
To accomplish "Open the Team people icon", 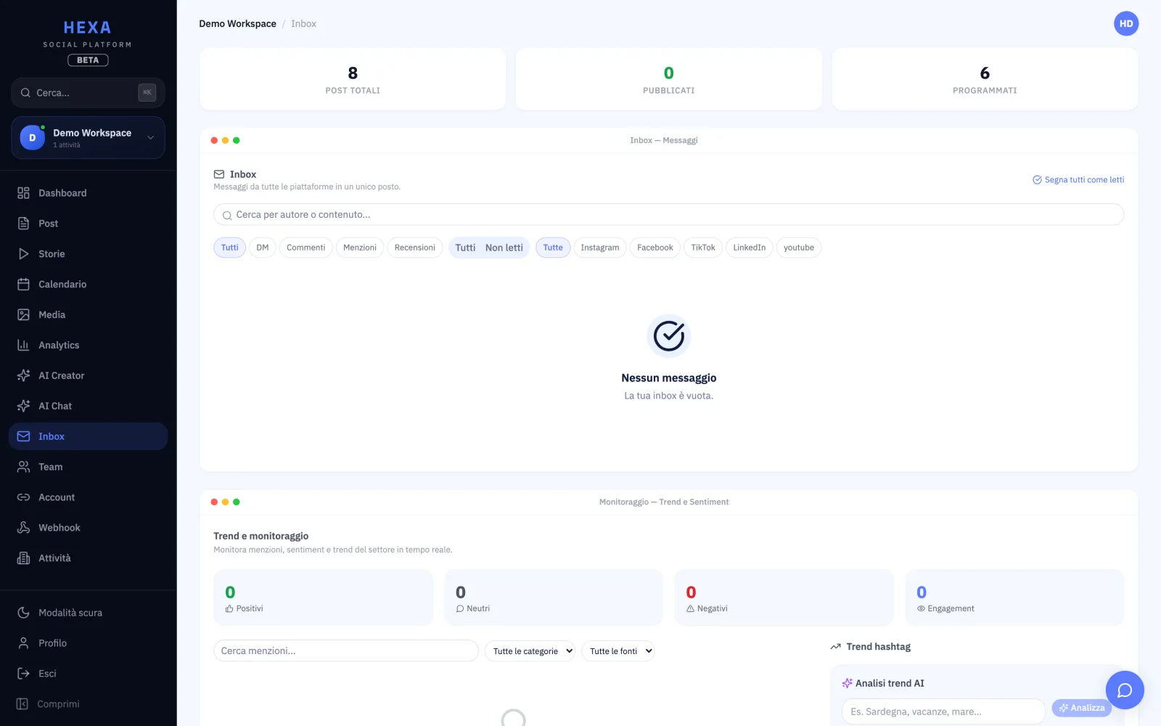I will (23, 467).
